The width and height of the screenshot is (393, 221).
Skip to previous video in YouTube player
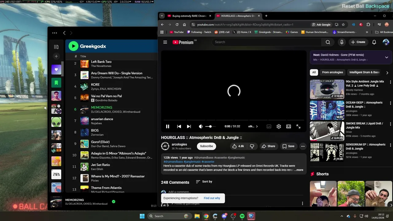tap(179, 126)
